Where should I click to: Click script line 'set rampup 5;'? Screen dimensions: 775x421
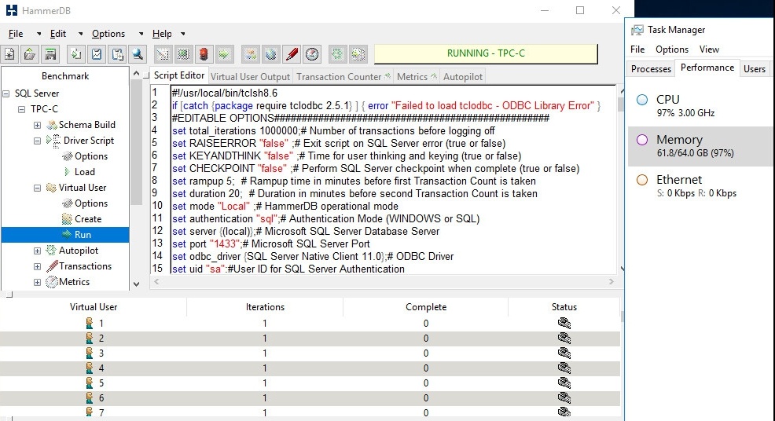pyautogui.click(x=354, y=181)
